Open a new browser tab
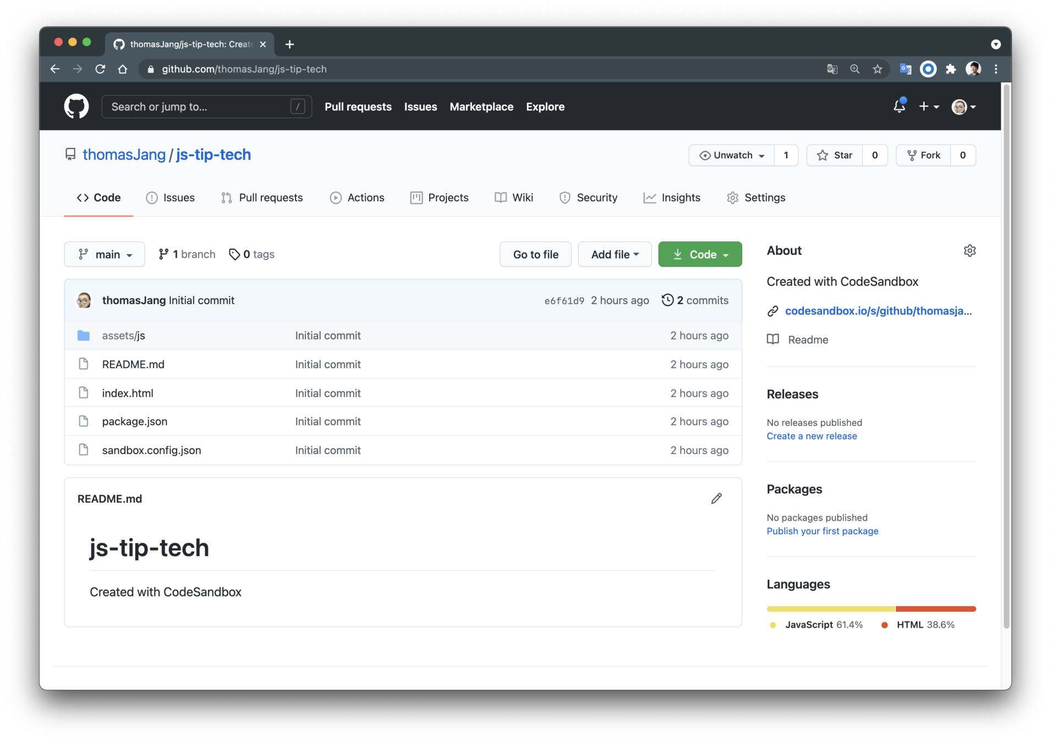The height and width of the screenshot is (742, 1051). click(x=289, y=44)
